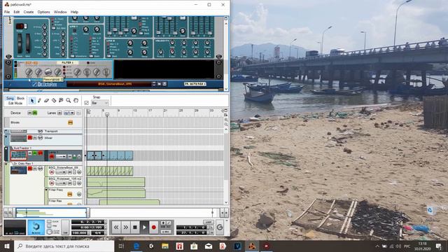Toggle the Pre count-in checkbox
The width and height of the screenshot is (448, 252).
(x=49, y=226)
